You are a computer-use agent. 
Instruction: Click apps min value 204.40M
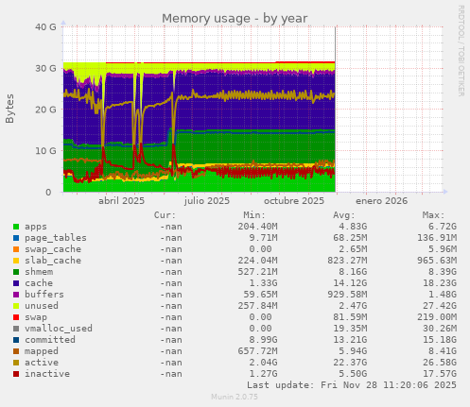[x=257, y=227]
